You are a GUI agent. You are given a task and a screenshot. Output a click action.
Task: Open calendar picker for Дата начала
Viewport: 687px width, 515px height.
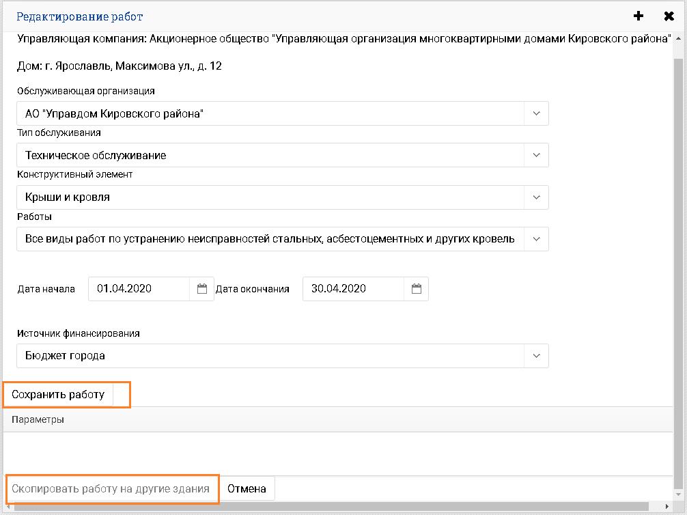(202, 289)
